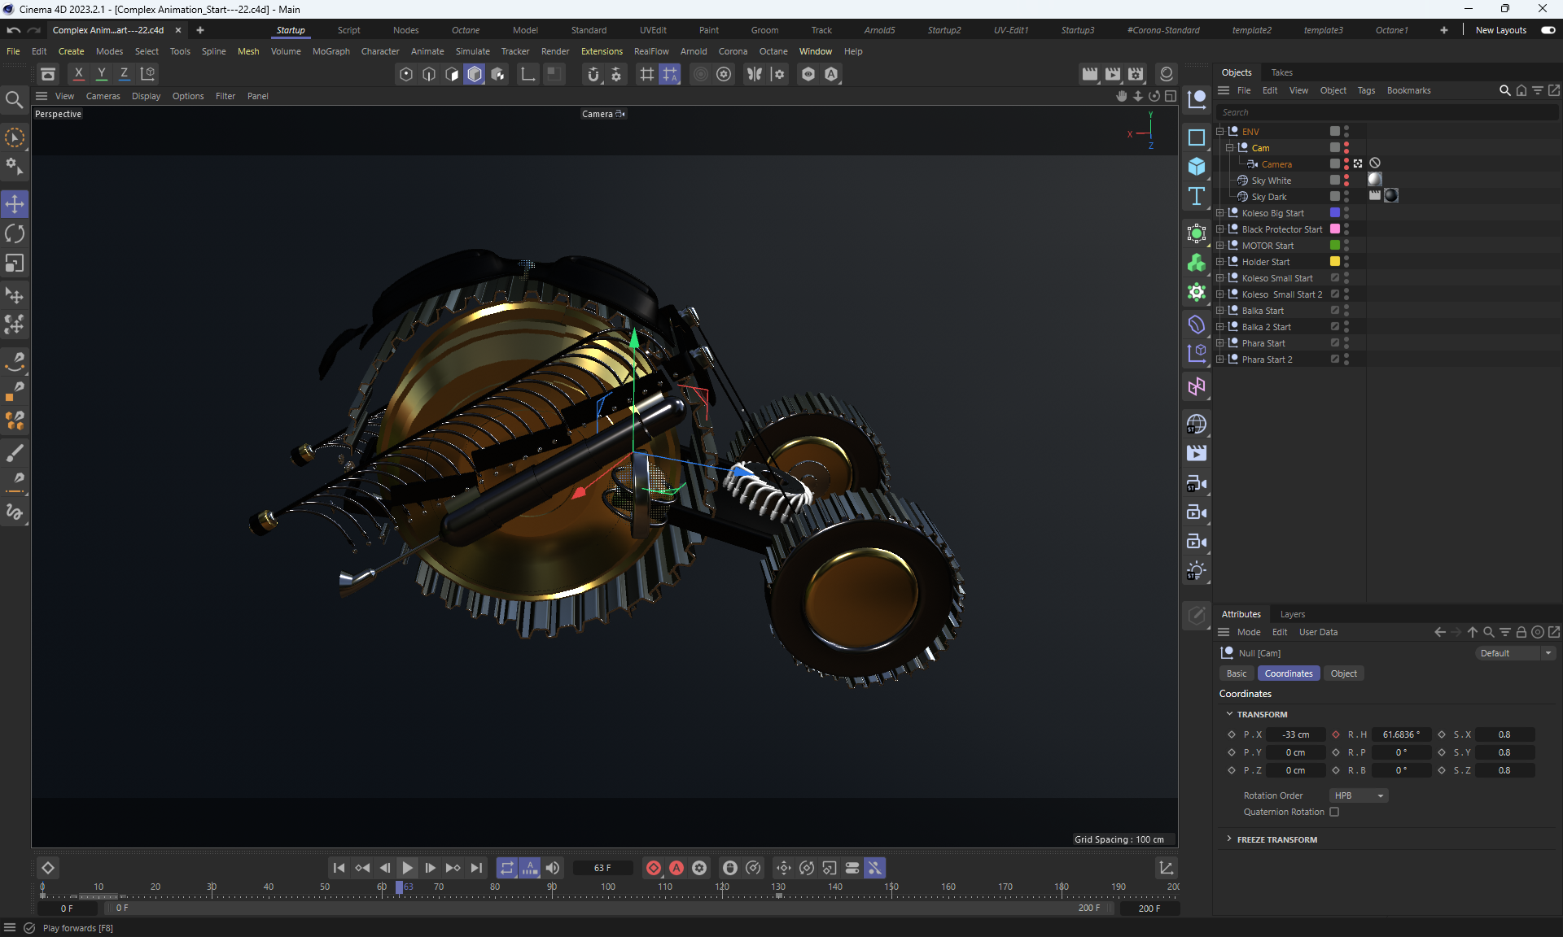Open the Rotation Order HPB dropdown
This screenshot has width=1563, height=937.
point(1358,795)
